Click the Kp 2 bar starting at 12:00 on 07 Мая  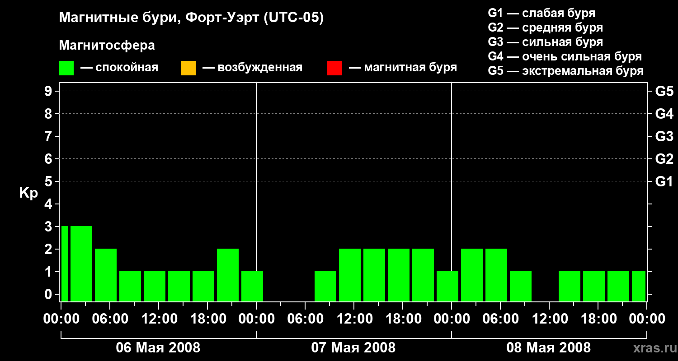click(374, 275)
